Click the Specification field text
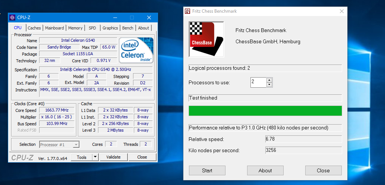 click(x=96, y=69)
